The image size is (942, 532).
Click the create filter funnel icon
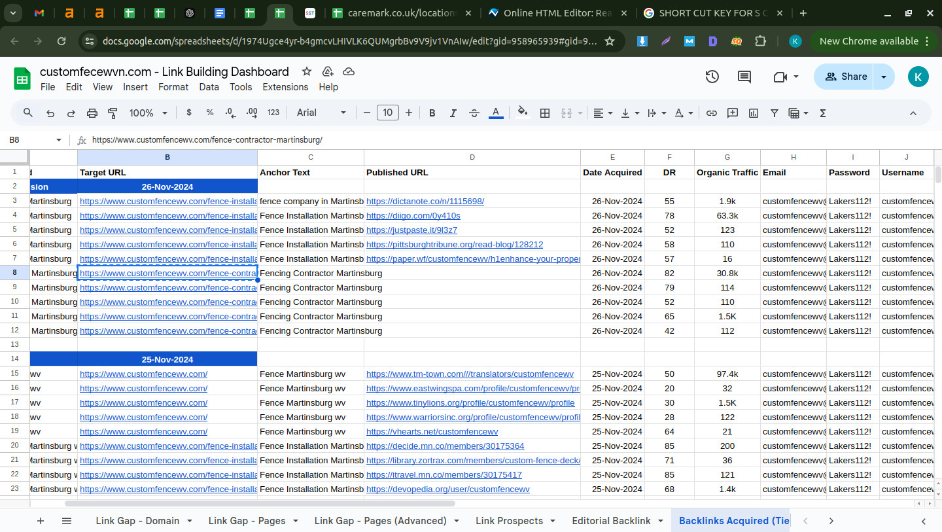click(x=775, y=113)
